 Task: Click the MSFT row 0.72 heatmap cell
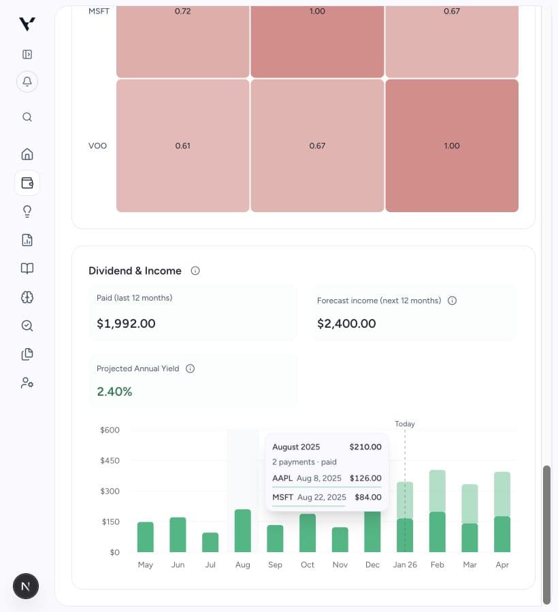(x=183, y=41)
